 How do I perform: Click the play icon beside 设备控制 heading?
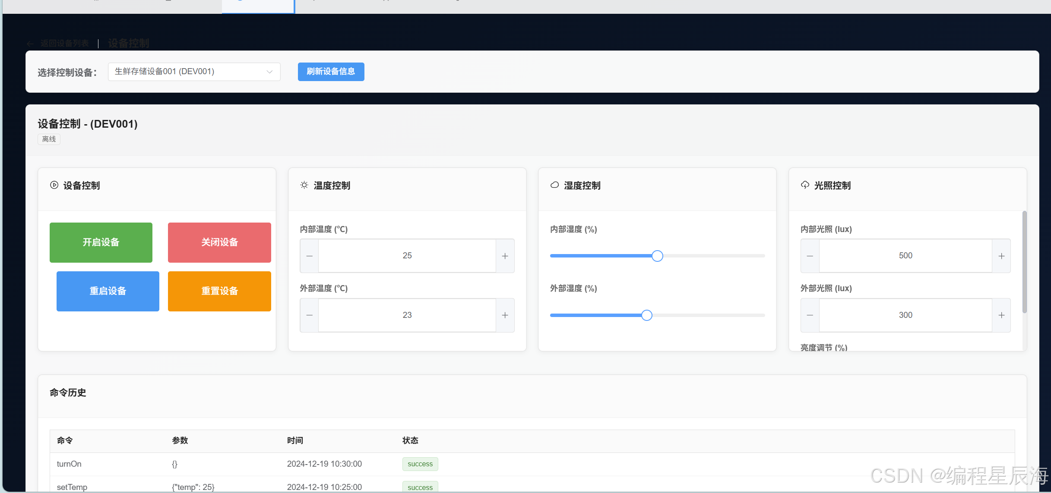tap(54, 185)
